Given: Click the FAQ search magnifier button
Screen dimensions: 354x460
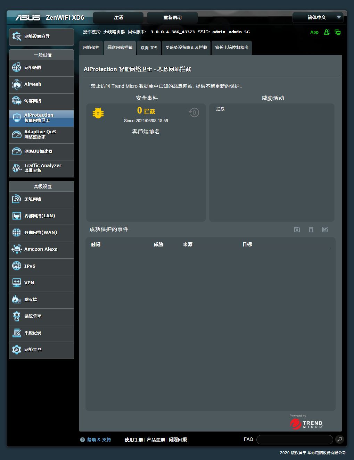Looking at the screenshot, I should coord(340,440).
